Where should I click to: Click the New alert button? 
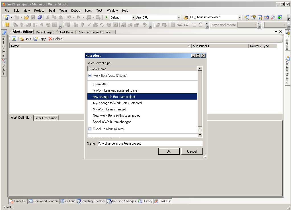coord(25,39)
